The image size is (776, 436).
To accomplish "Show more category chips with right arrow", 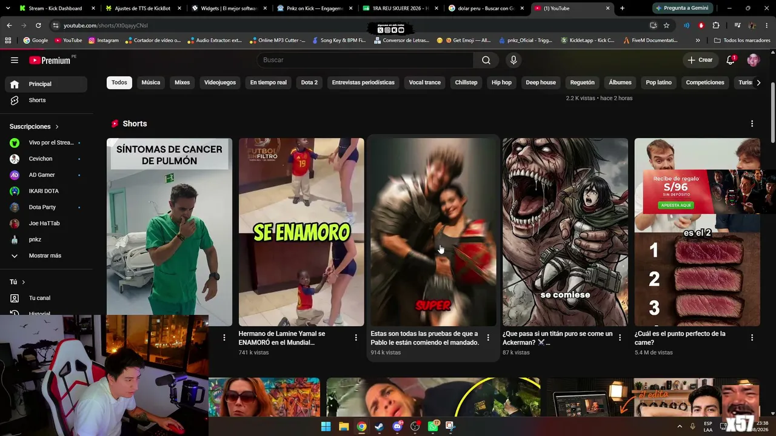I will click(758, 82).
